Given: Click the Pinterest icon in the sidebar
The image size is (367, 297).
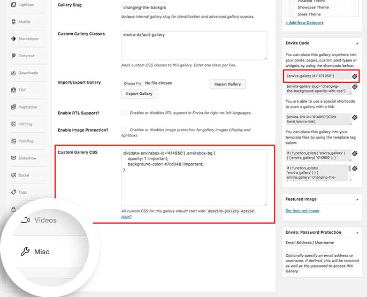Looking at the screenshot, I should click(13, 56).
